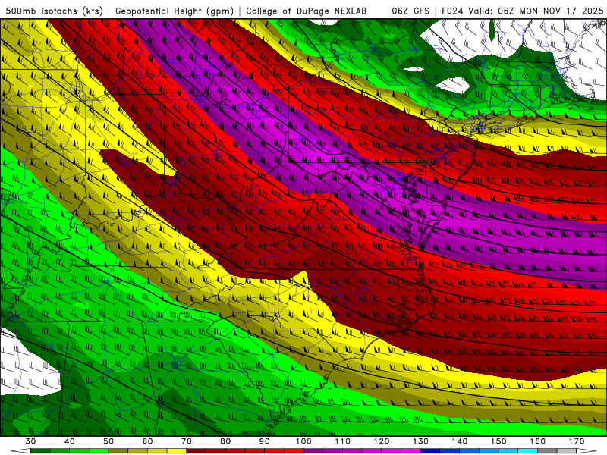Select the 130 label on the color scale

420,441
